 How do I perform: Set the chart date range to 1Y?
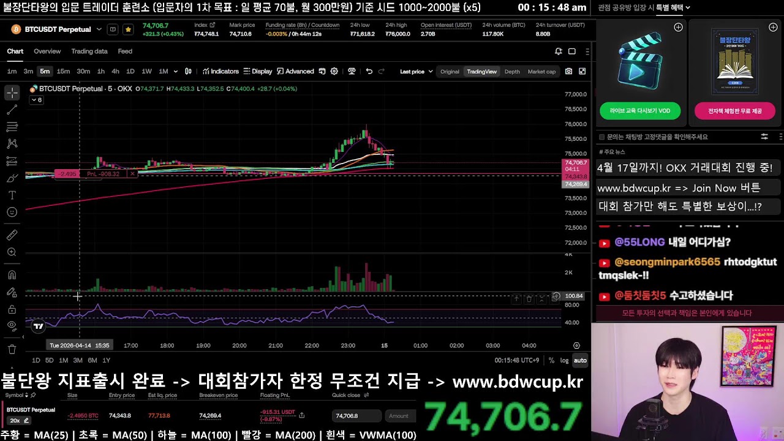click(x=107, y=360)
